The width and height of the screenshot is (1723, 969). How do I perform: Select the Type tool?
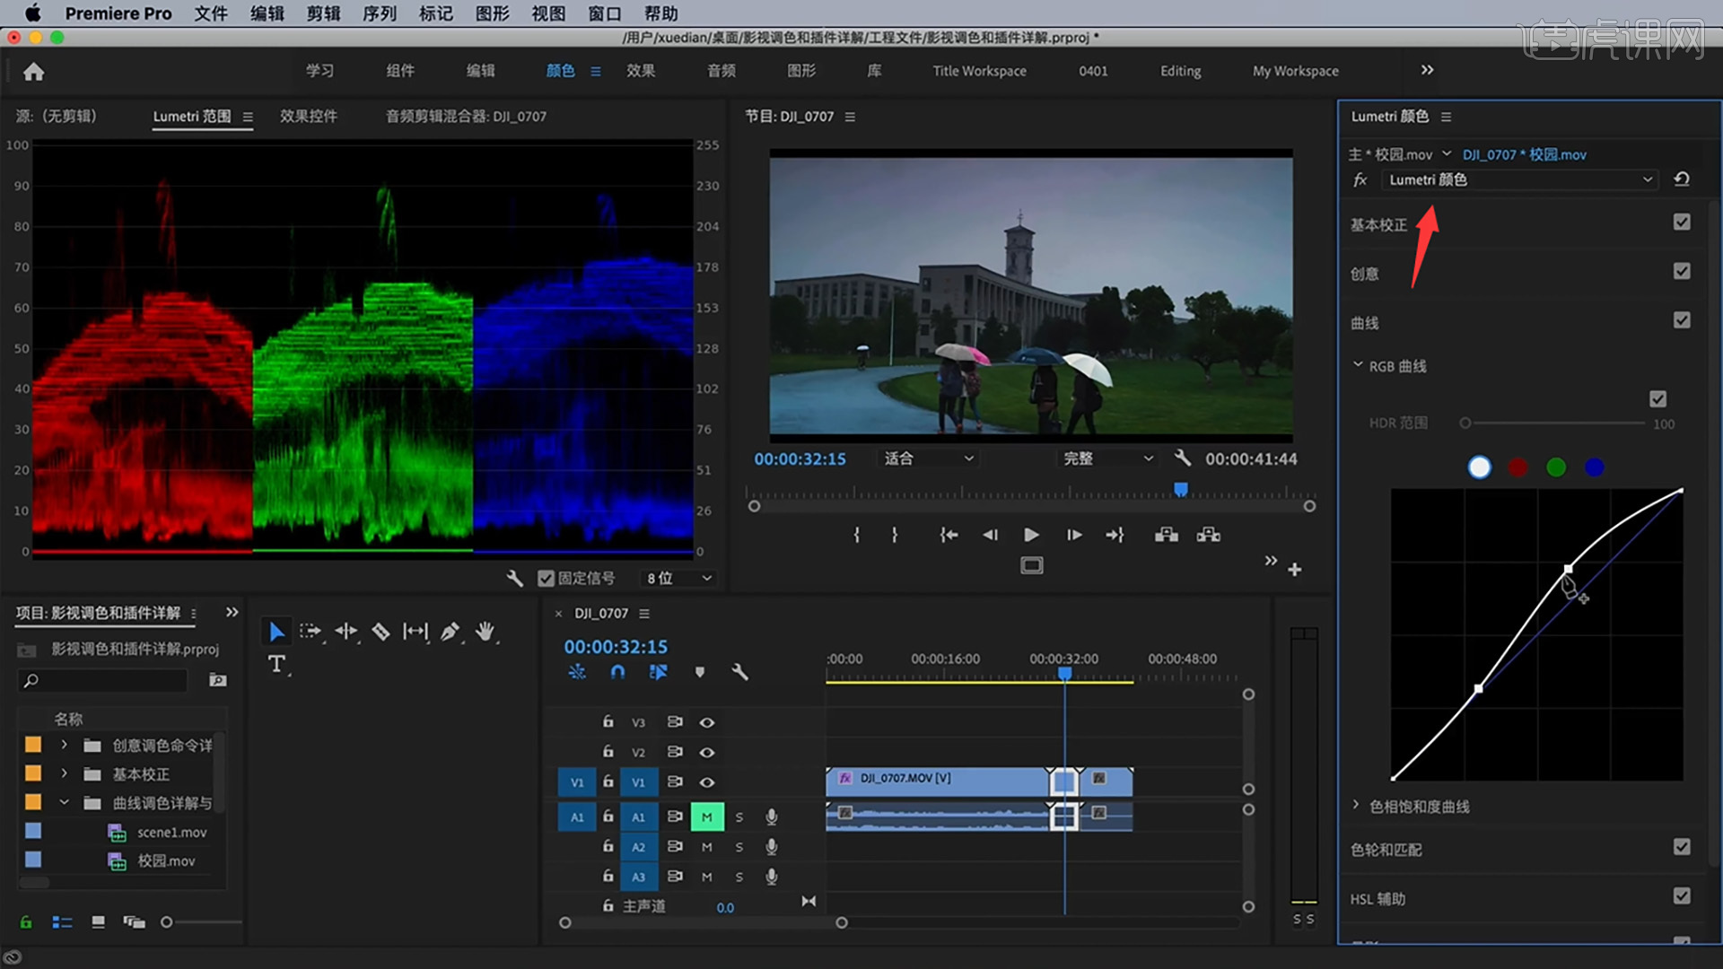pos(276,664)
